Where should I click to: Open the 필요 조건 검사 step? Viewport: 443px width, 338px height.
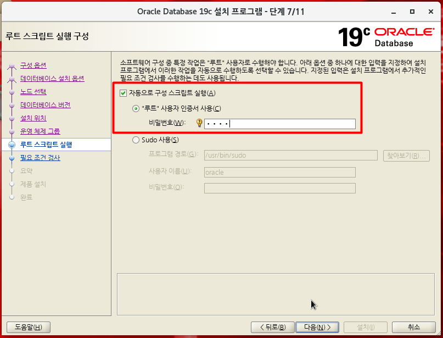coord(40,158)
